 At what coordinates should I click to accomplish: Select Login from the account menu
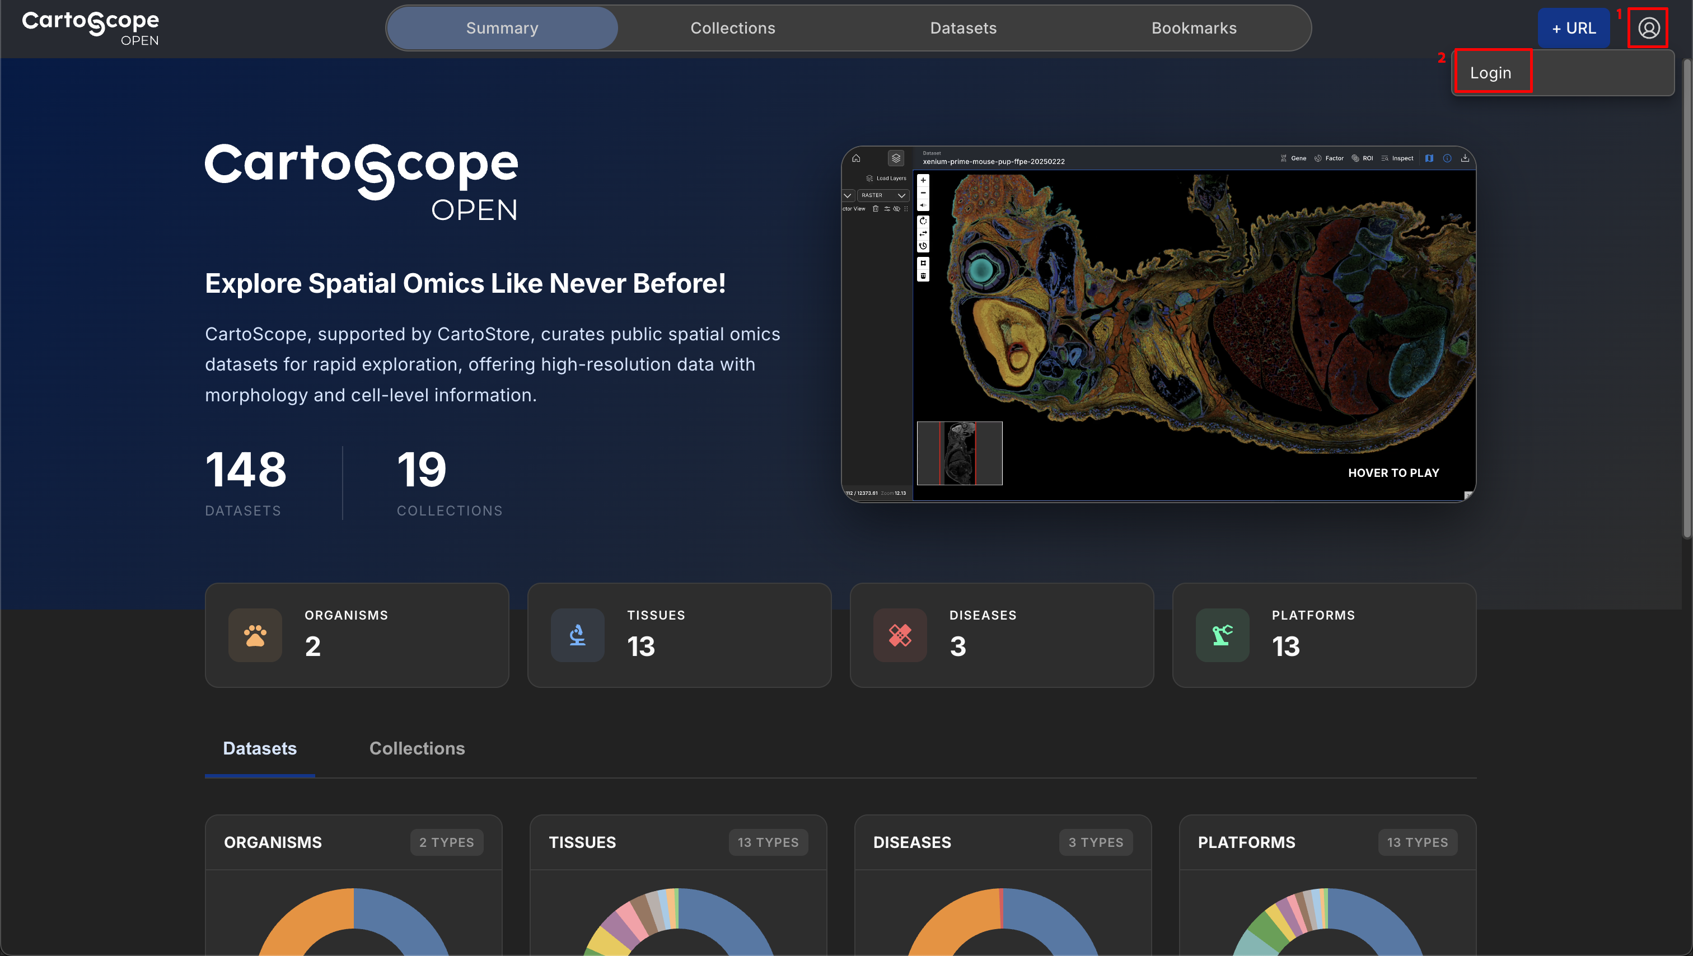(x=1490, y=73)
